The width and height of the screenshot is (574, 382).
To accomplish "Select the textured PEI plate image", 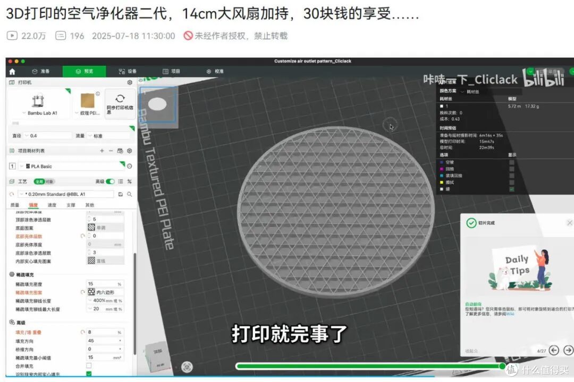I will (x=88, y=101).
